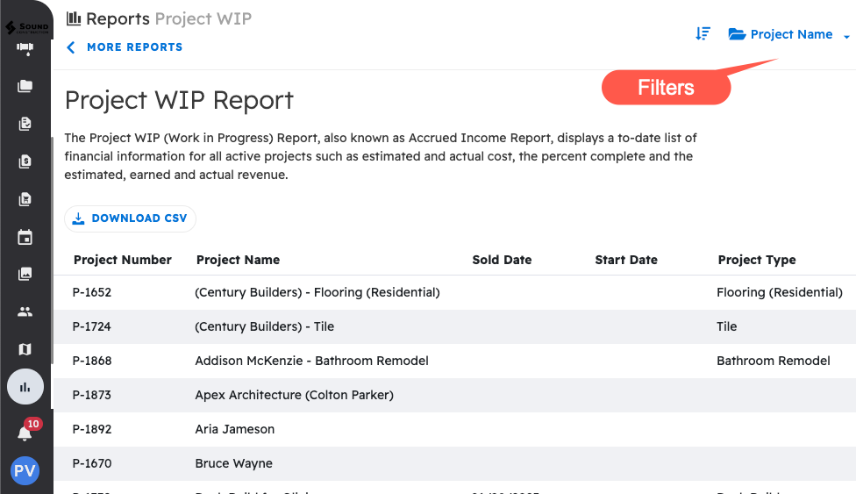Sort by Sold Date column header
The width and height of the screenshot is (856, 494).
click(x=502, y=260)
